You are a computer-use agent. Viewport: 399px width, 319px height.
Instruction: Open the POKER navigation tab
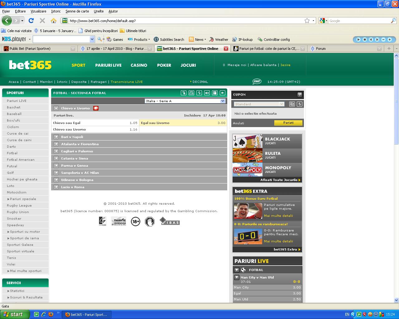coord(164,65)
